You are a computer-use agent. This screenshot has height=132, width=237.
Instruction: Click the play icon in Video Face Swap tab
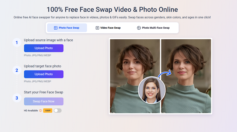(97, 28)
